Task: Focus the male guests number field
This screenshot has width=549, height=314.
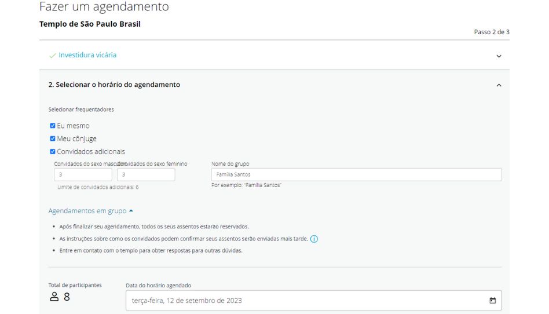Action: point(83,174)
